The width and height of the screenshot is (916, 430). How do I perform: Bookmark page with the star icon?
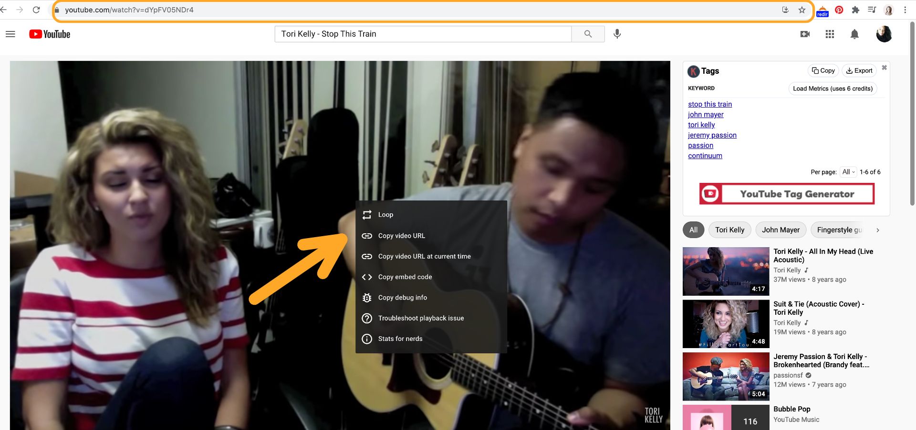[802, 10]
